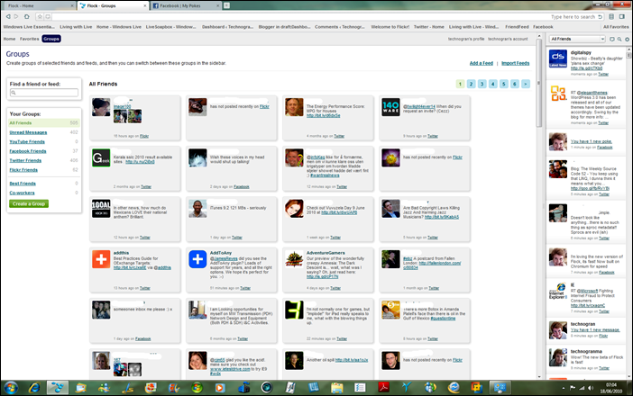Click the browser Back arrow

click(x=8, y=16)
